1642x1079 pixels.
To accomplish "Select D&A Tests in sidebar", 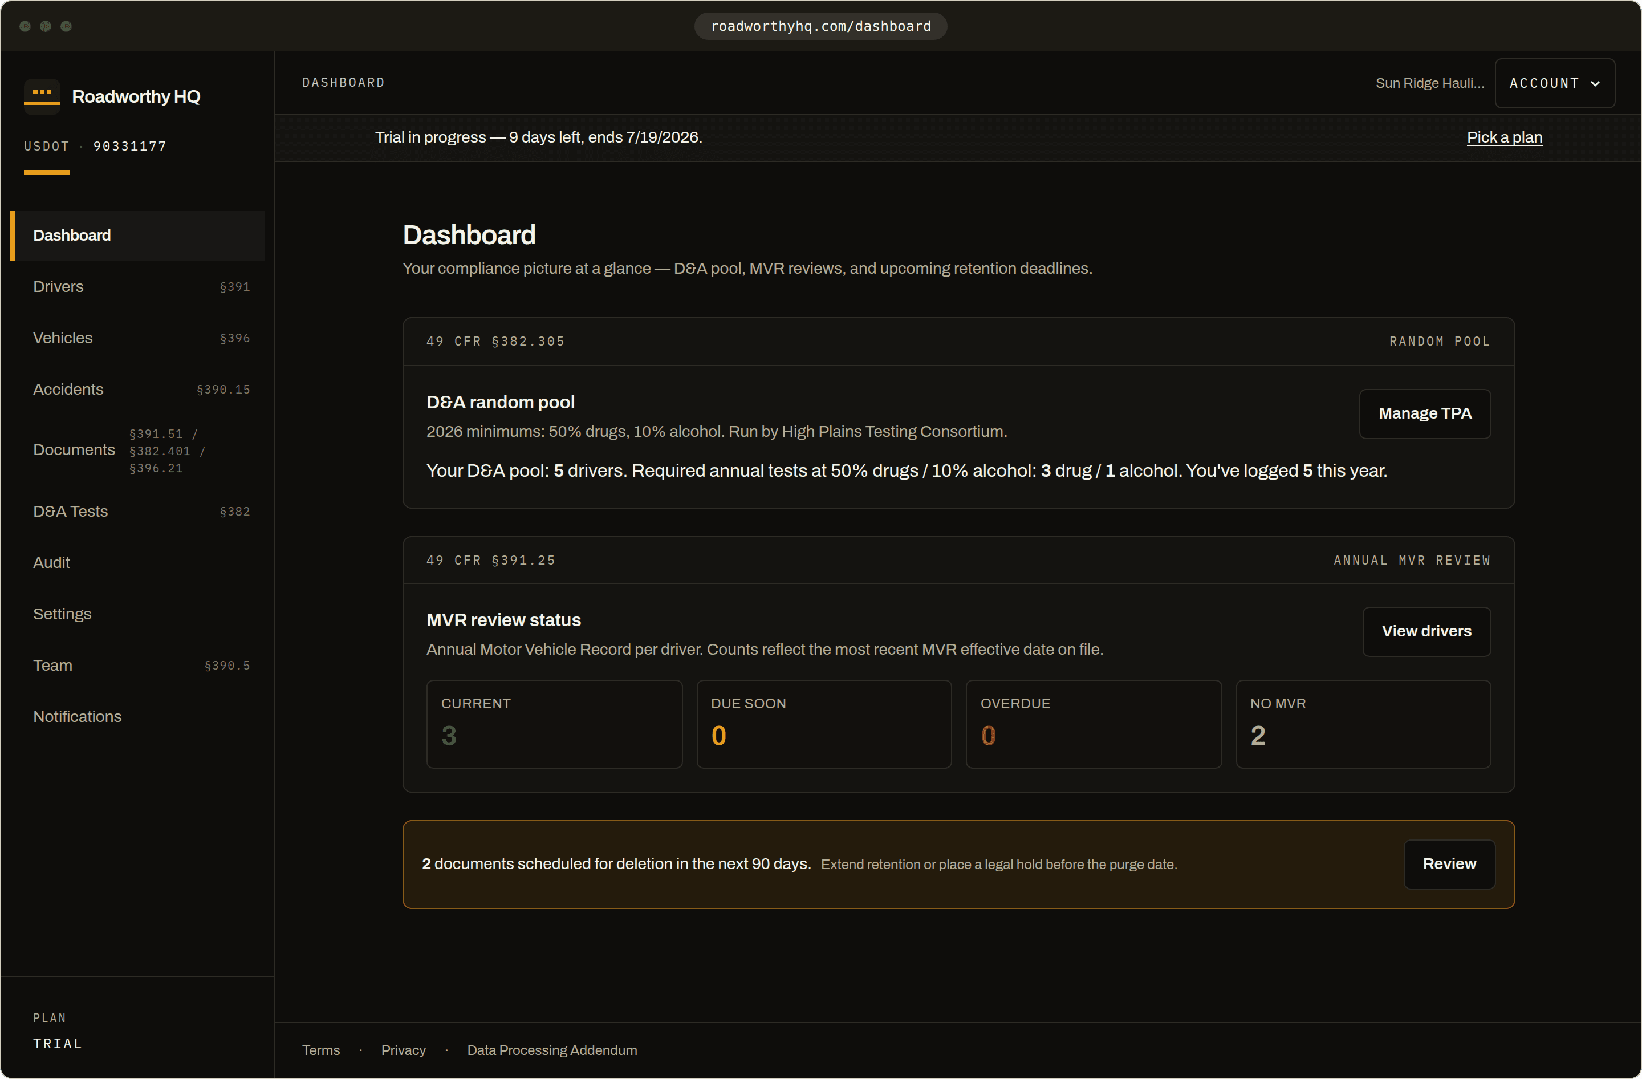I will coord(138,511).
